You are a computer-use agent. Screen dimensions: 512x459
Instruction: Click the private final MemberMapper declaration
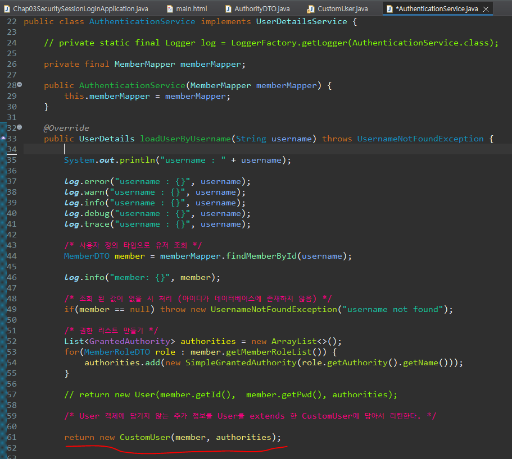coord(144,64)
